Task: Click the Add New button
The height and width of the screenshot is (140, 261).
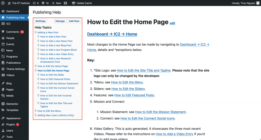Action: click(74, 21)
